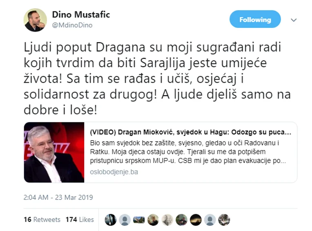The height and width of the screenshot is (231, 312).
Task: Open the sixth liker's green avatar
Action: point(181,220)
